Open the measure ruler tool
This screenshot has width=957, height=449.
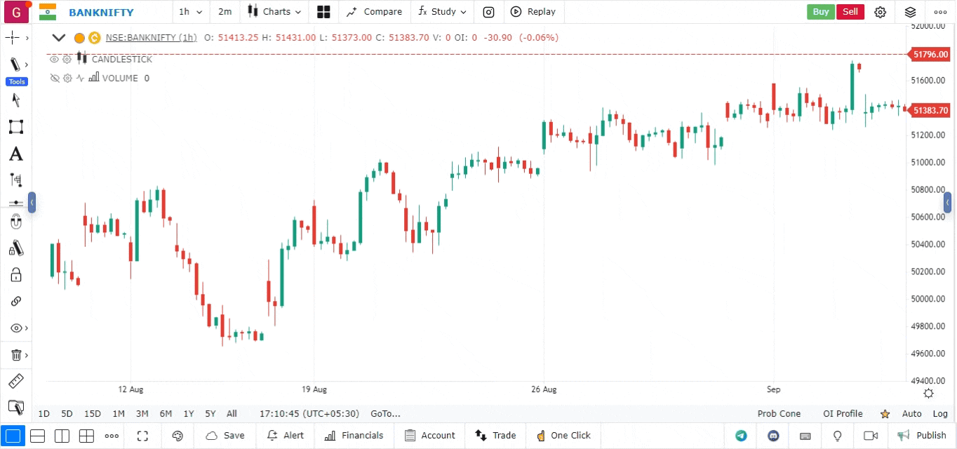[15, 381]
